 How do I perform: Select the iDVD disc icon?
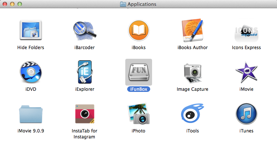click(x=31, y=72)
